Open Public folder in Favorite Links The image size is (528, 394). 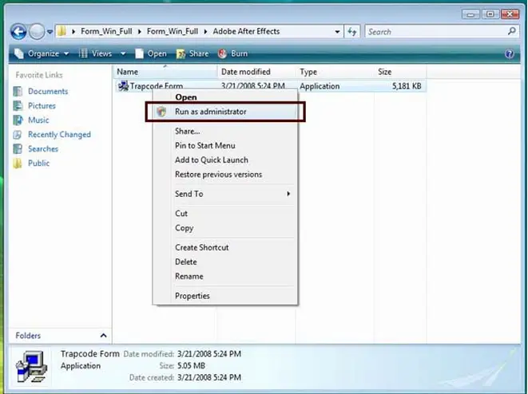point(38,163)
